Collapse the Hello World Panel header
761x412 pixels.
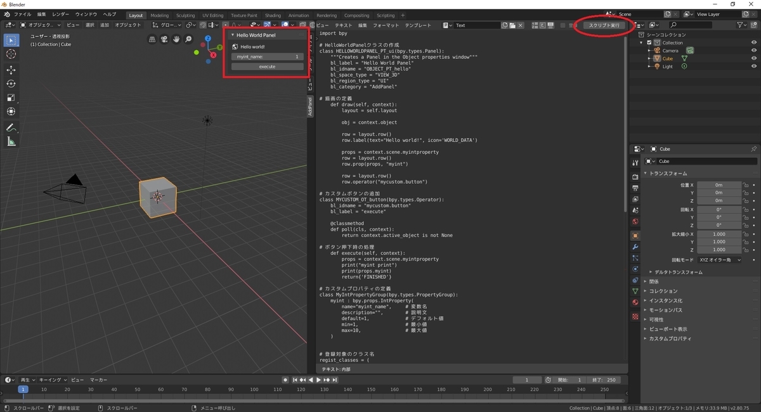click(266, 35)
